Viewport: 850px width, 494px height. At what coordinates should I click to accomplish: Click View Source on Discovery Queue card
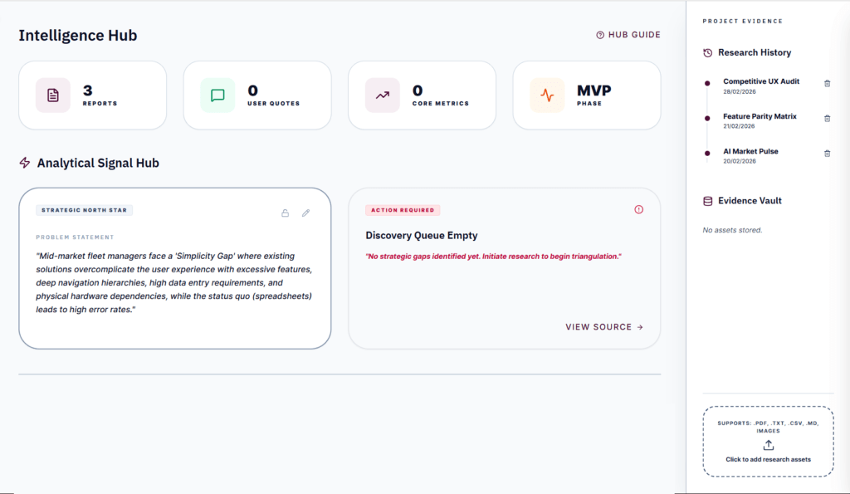(604, 327)
